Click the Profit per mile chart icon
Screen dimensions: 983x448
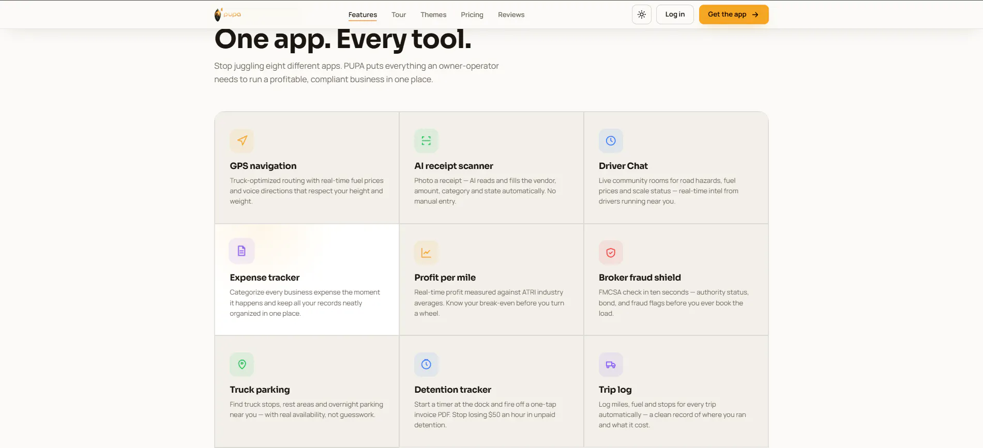coord(426,253)
